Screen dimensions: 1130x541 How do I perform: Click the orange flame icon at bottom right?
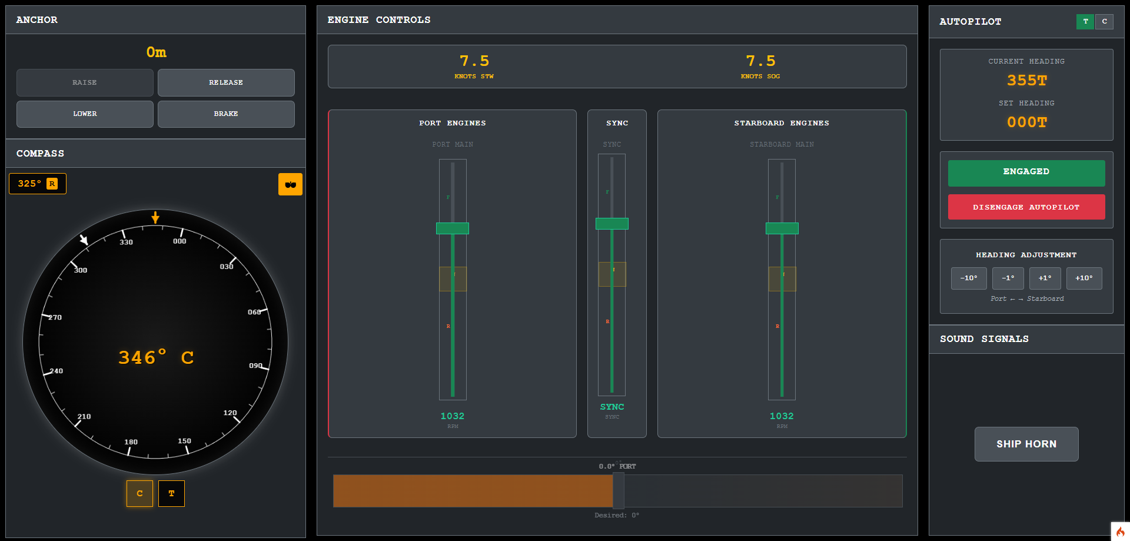(1121, 532)
